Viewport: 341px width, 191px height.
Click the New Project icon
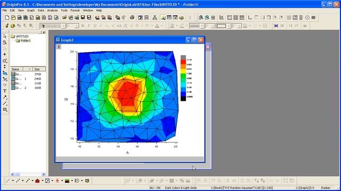coord(7,18)
